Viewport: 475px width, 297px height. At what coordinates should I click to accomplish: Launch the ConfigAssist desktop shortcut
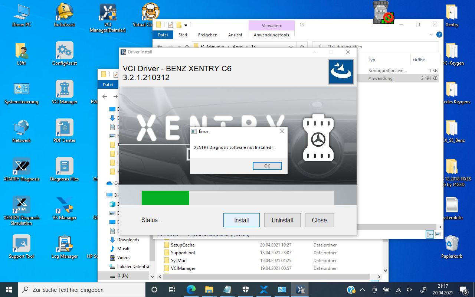(65, 53)
